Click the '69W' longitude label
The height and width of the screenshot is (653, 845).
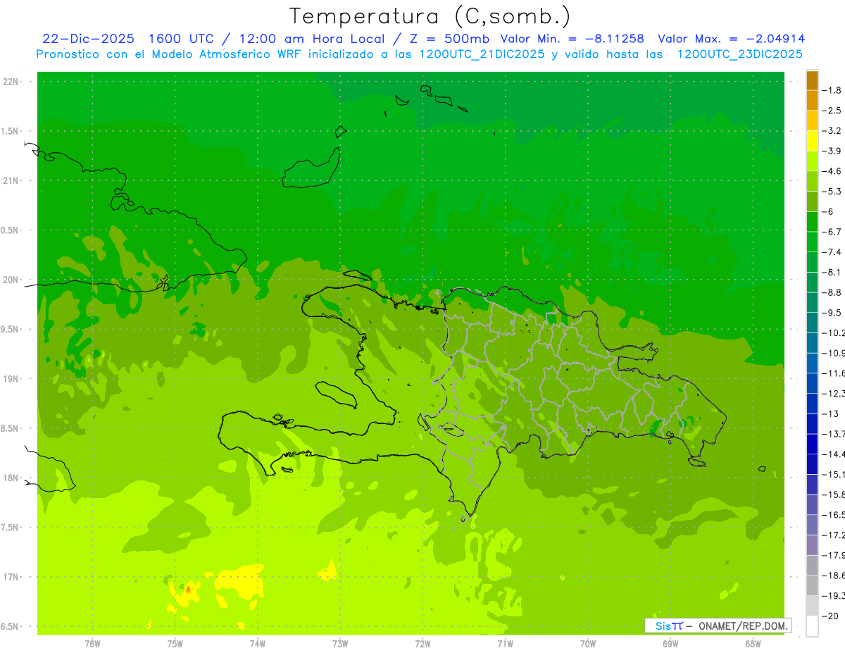[670, 644]
